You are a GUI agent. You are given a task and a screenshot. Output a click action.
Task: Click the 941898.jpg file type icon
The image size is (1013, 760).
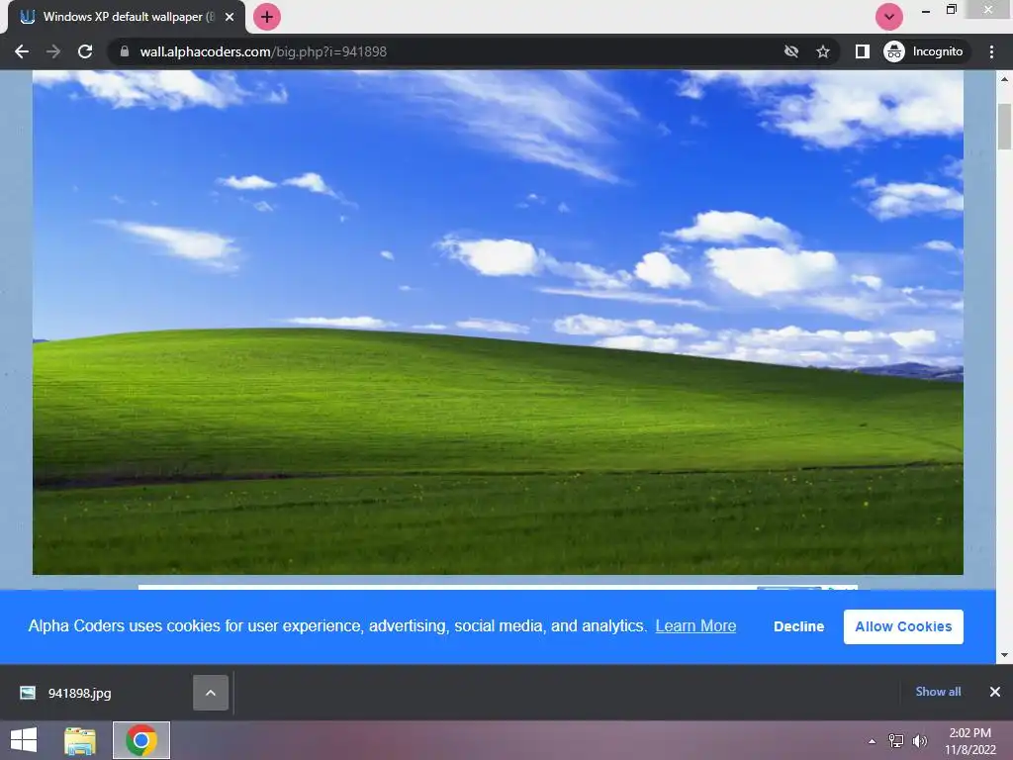27,693
